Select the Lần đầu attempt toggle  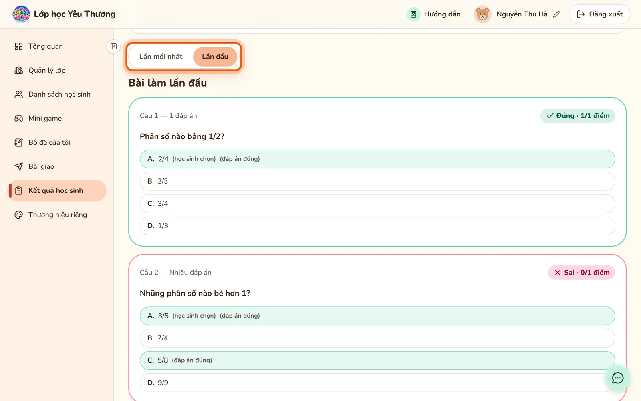[215, 57]
